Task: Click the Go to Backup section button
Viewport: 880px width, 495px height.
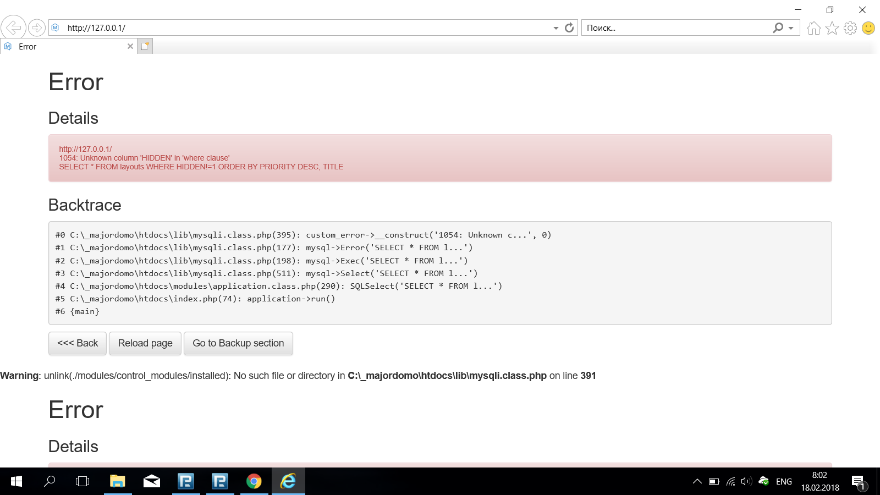Action: 238,343
